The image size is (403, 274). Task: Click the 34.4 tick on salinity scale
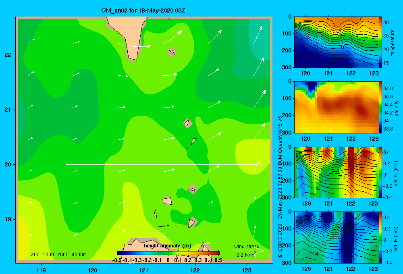[x=388, y=105]
